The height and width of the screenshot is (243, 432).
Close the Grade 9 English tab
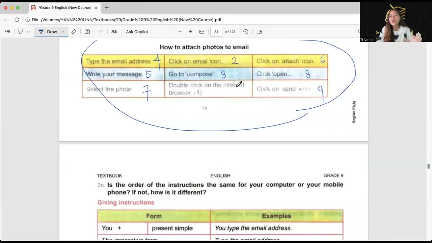96,7
